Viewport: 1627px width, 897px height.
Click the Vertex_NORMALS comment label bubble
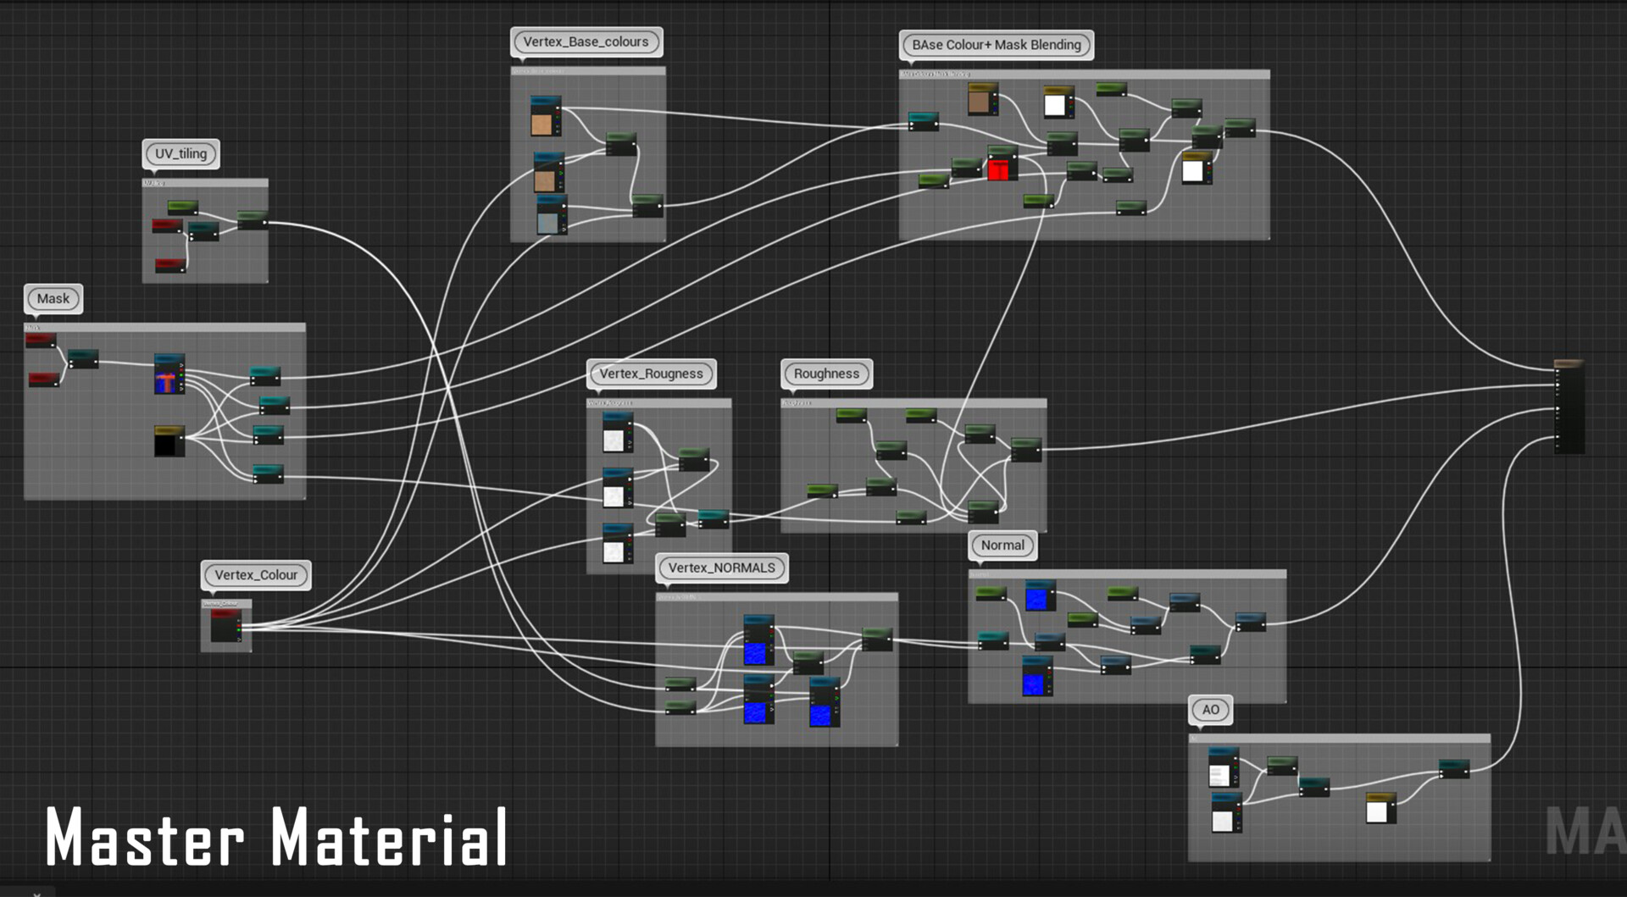click(x=721, y=568)
